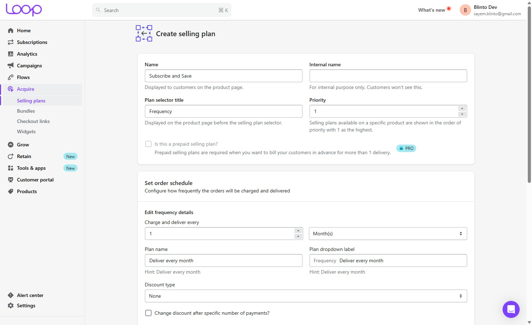532x325 pixels.
Task: Go back using the arrow icon
Action: pos(144,33)
